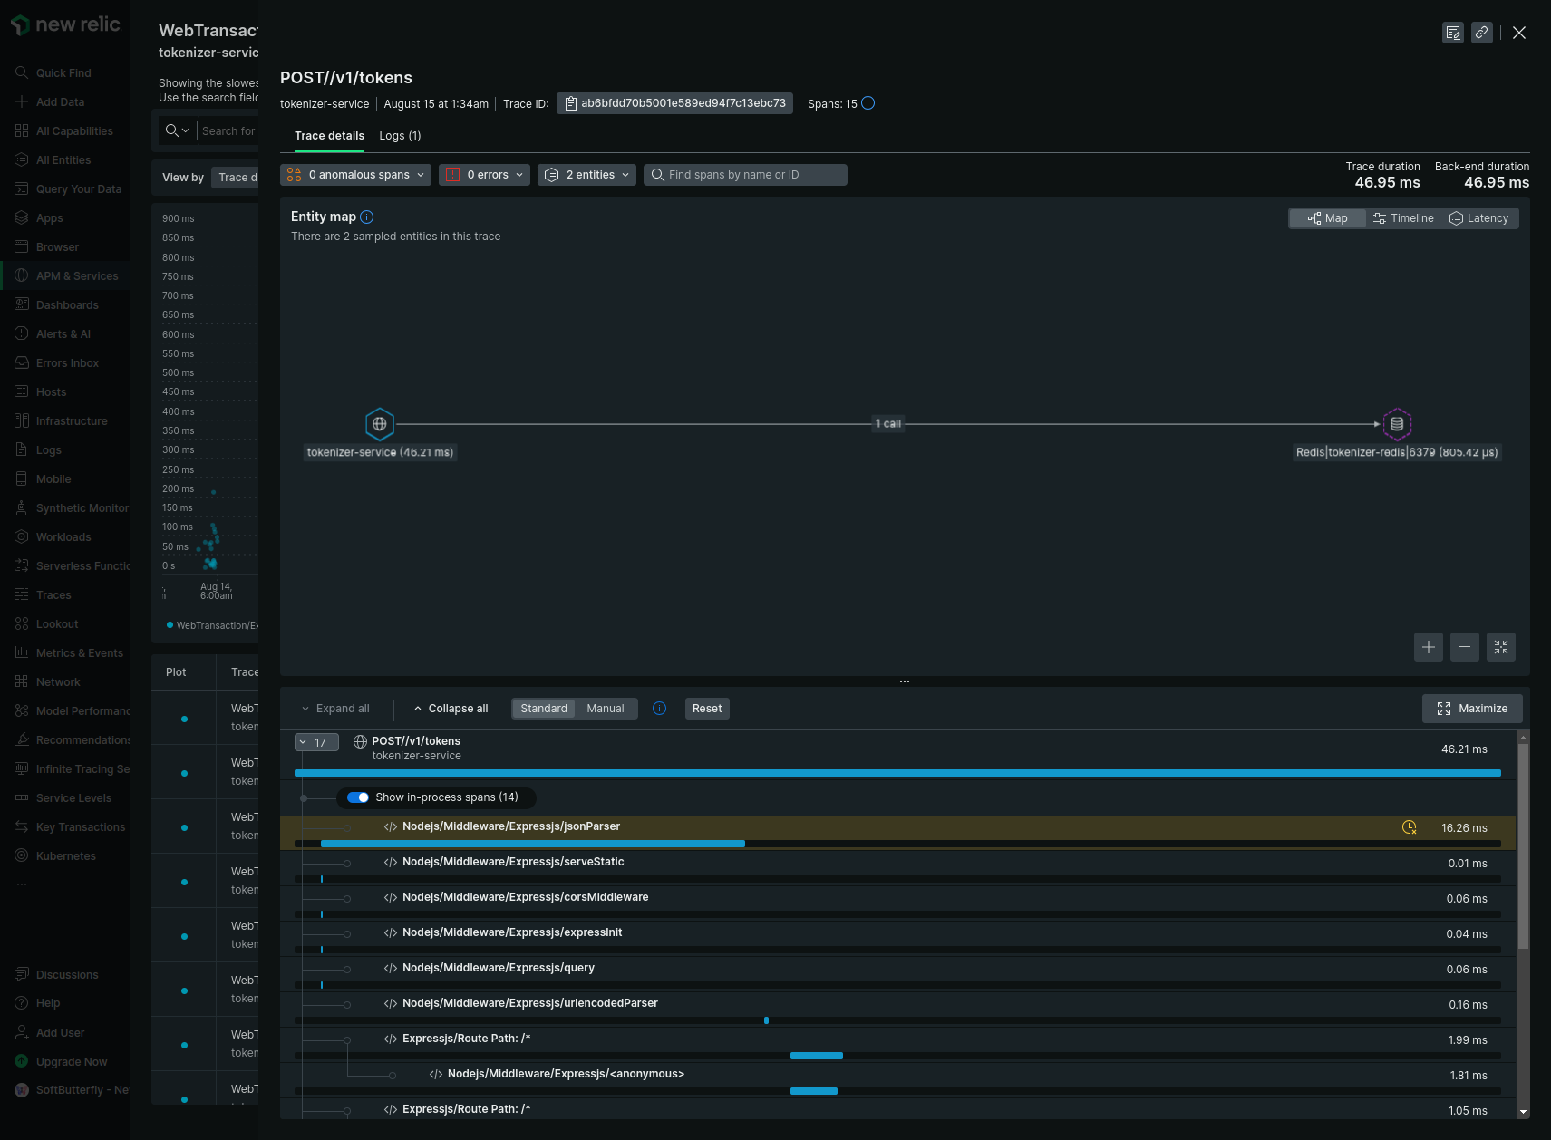Select the Redis tokenizer-redis entity node
This screenshot has width=1551, height=1140.
pos(1397,423)
